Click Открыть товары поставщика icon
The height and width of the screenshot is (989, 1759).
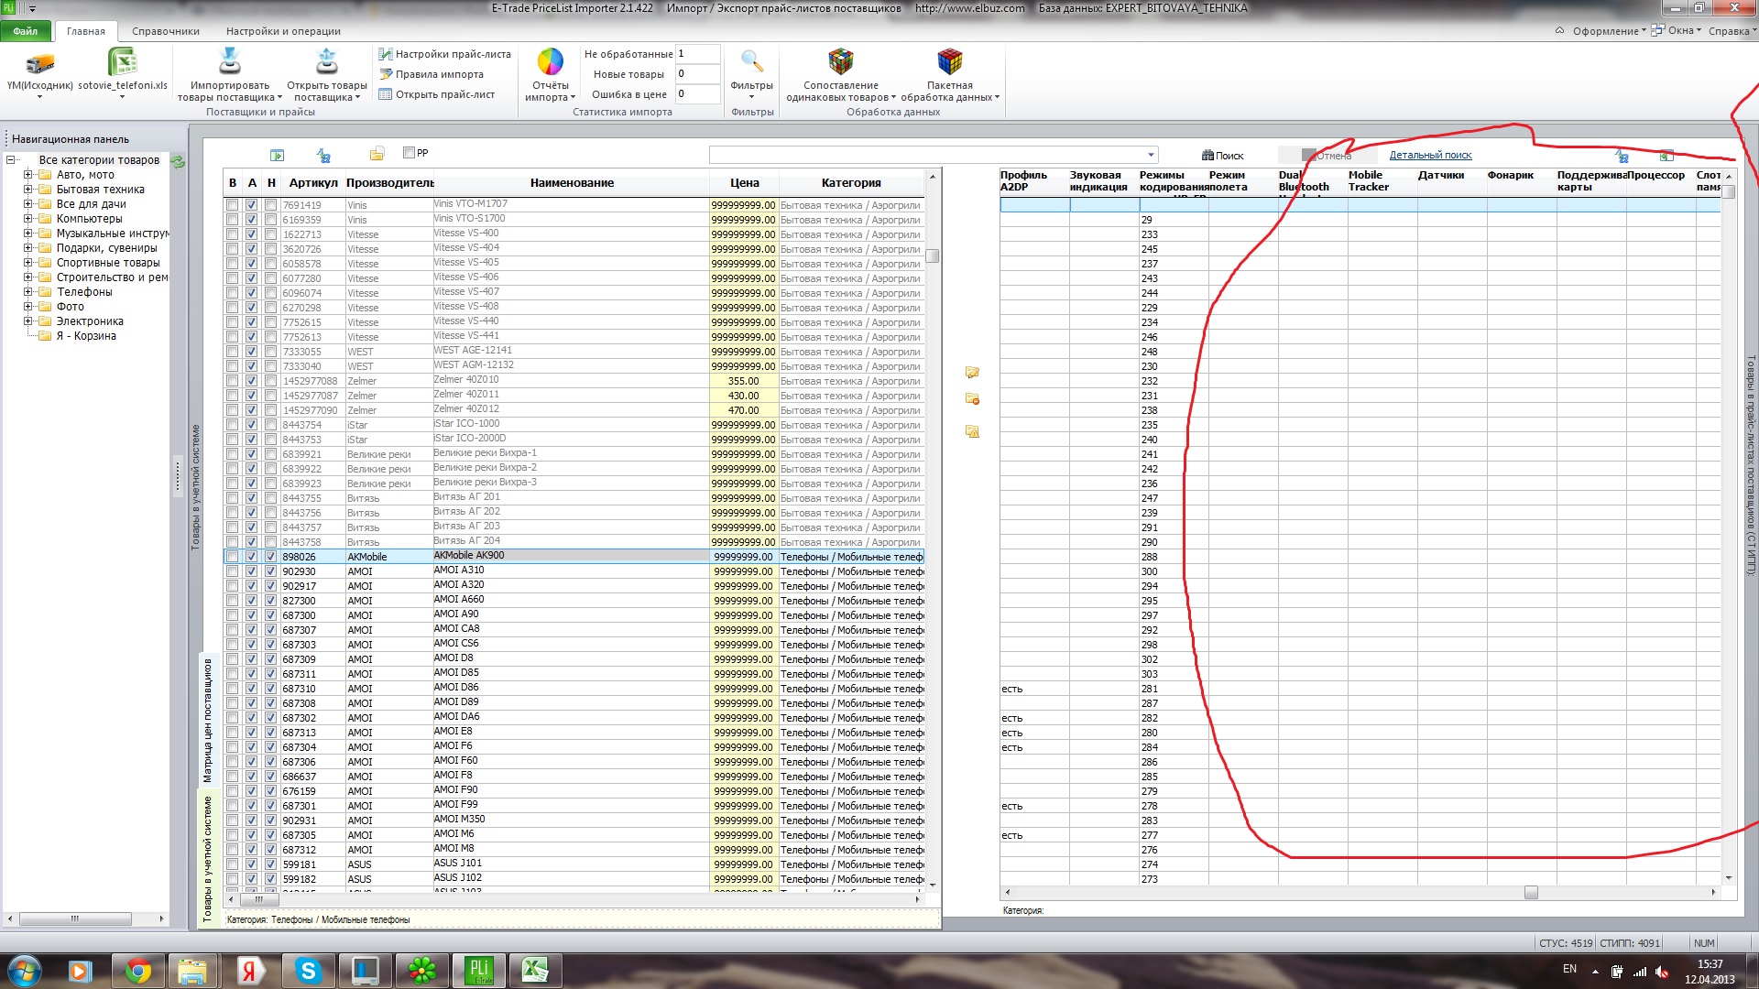(327, 60)
